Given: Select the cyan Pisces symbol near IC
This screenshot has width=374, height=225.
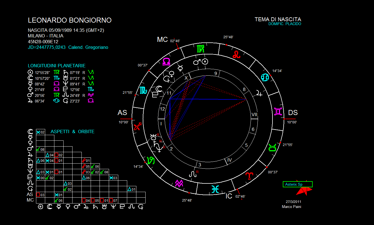Looking at the screenshot, I should tap(215, 189).
